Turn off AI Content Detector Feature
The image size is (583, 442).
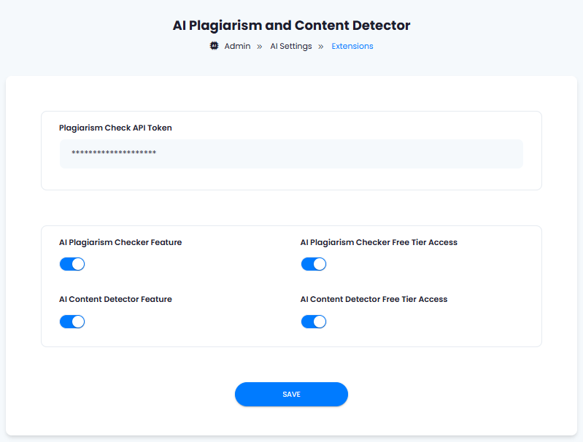pos(72,322)
